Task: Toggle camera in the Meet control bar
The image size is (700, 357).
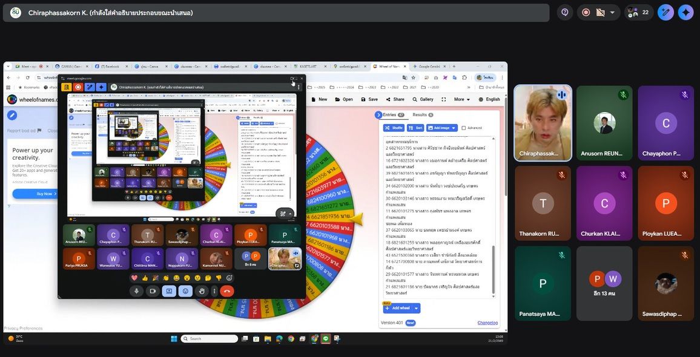Action: tap(153, 291)
